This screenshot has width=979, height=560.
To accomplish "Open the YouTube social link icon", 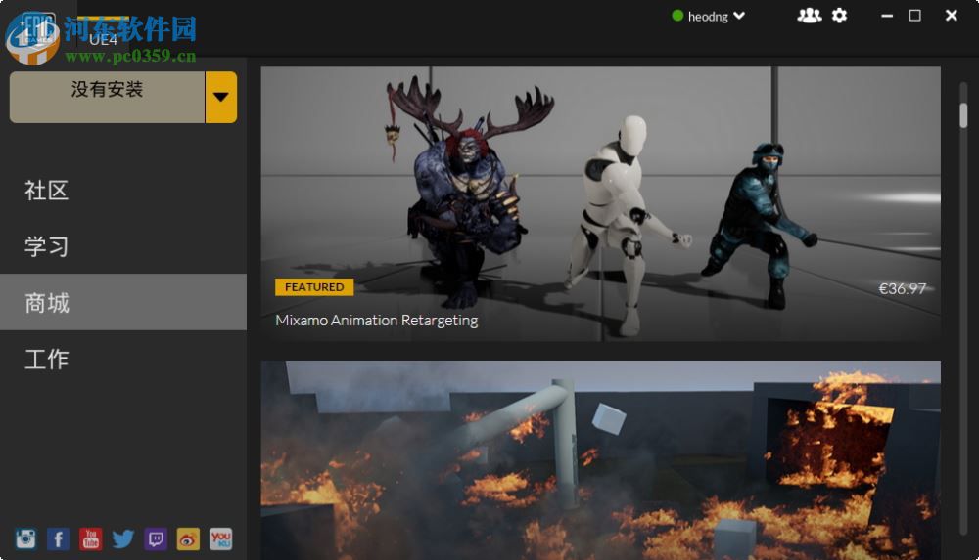I will click(90, 538).
